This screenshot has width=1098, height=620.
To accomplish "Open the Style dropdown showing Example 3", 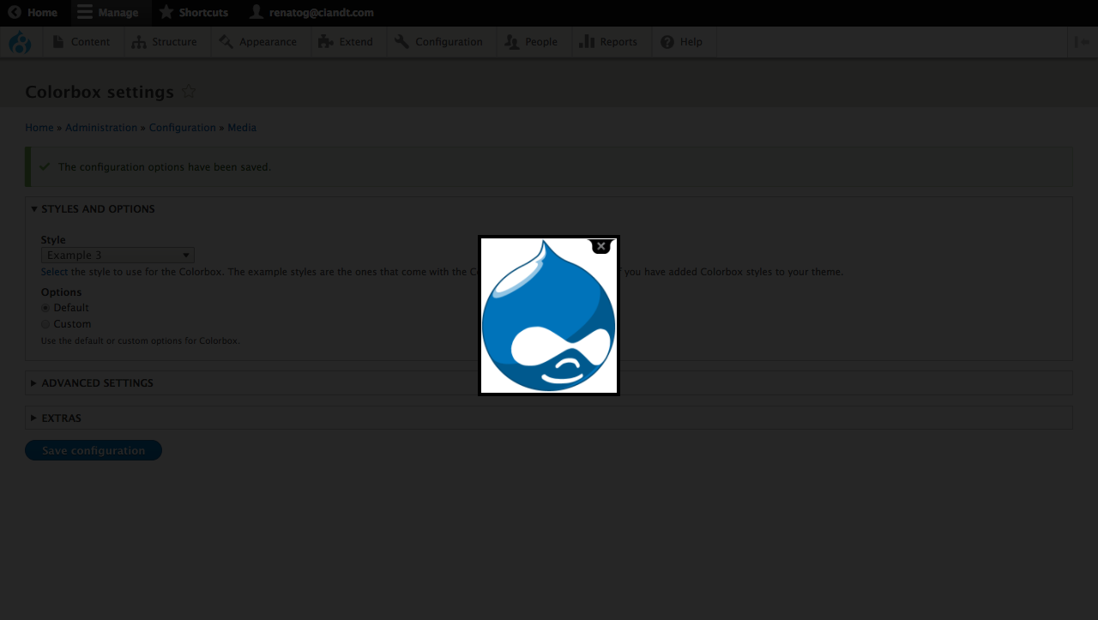I will (x=118, y=256).
